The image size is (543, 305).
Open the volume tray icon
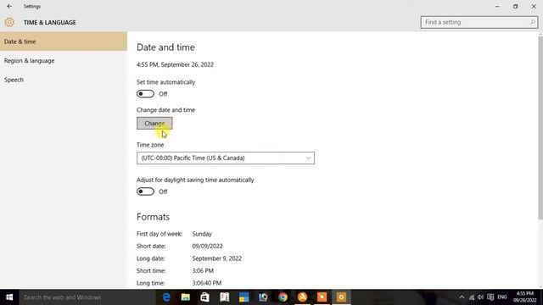coord(481,297)
